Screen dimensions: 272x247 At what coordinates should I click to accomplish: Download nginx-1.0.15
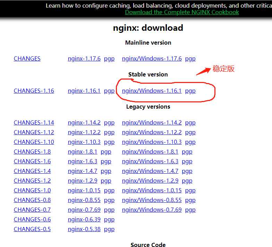point(84,190)
